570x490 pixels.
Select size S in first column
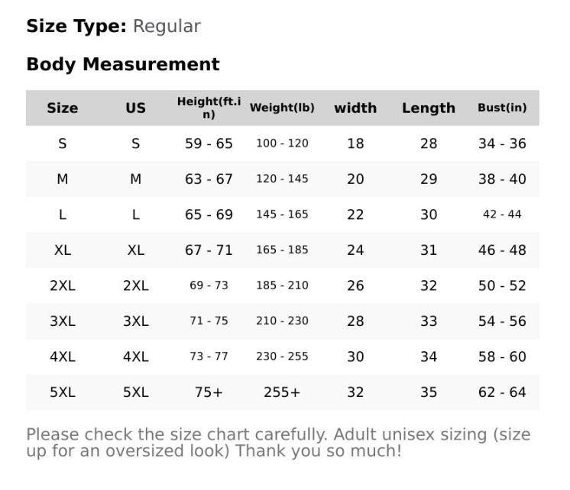62,143
